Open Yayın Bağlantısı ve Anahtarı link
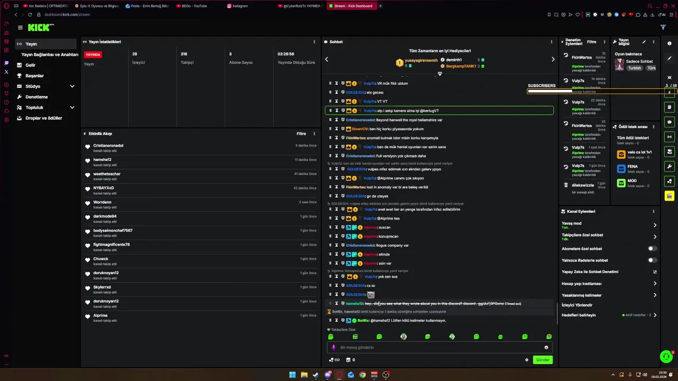678x381 pixels. click(50, 55)
